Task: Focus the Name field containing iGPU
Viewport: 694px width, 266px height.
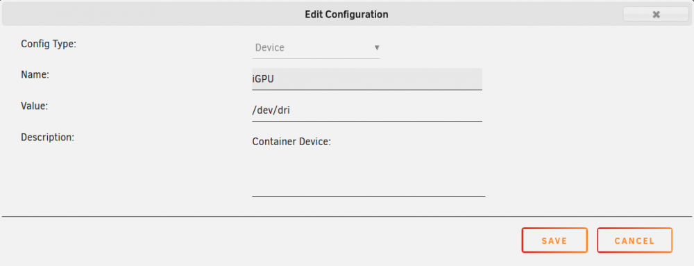Action: (x=367, y=78)
